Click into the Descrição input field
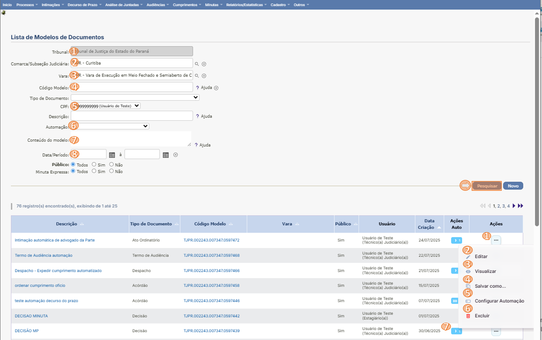Screen dimensions: 542x340 (132, 116)
